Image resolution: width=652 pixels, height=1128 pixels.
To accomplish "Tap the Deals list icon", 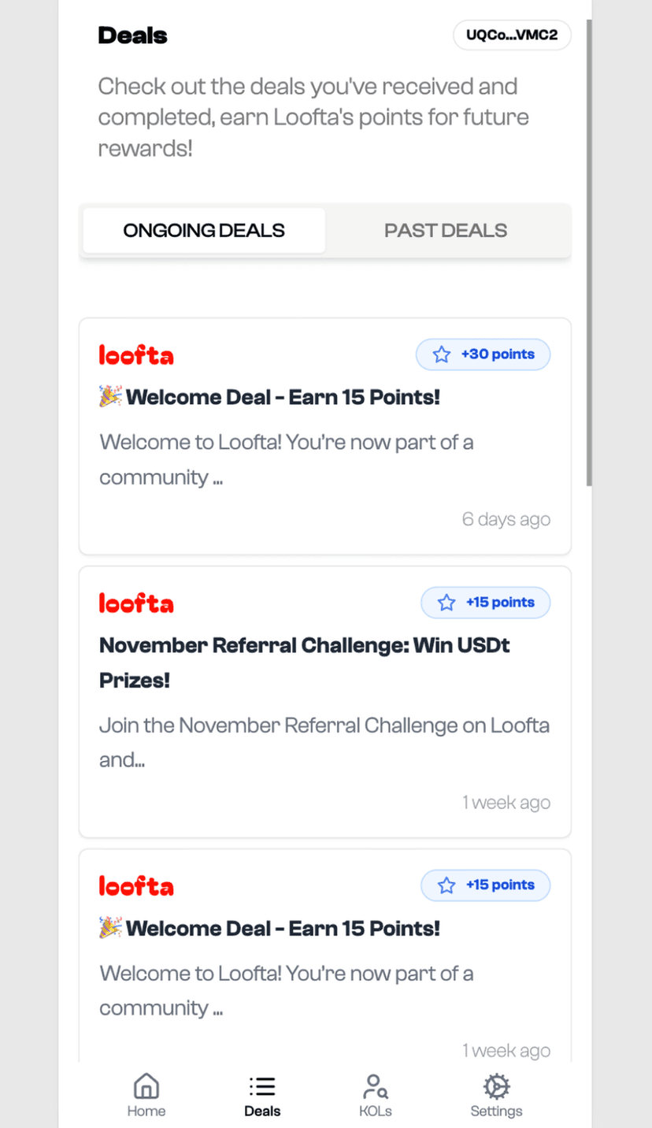I will click(262, 1087).
